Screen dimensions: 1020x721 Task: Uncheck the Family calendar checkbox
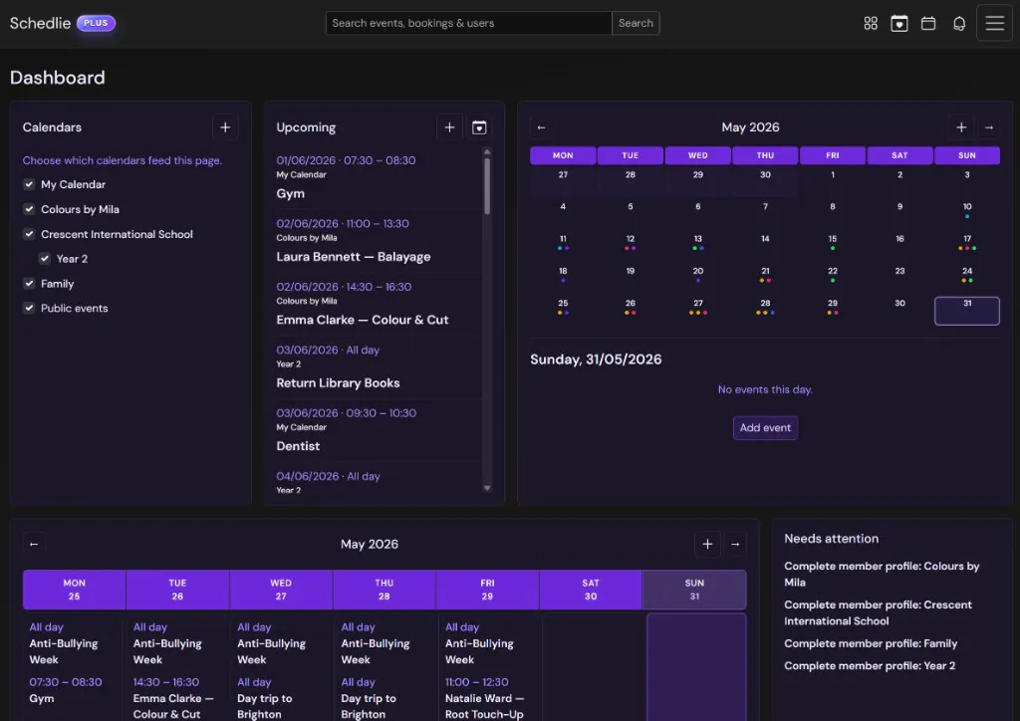click(29, 283)
